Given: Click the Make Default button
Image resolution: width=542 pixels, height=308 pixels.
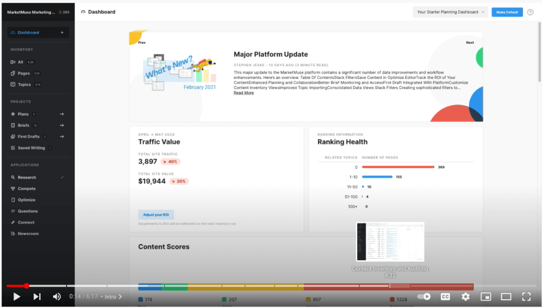Looking at the screenshot, I should [507, 12].
